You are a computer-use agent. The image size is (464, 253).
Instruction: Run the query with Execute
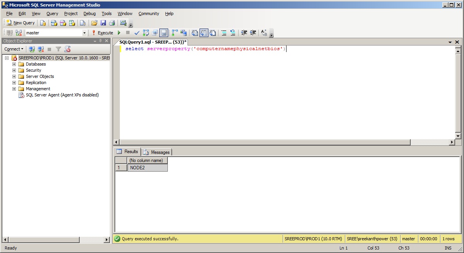102,33
